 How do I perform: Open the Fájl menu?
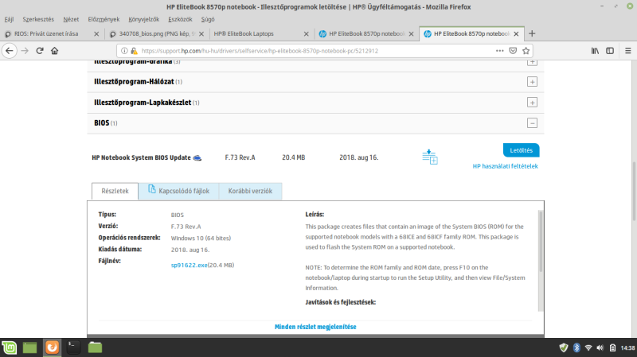tap(9, 19)
